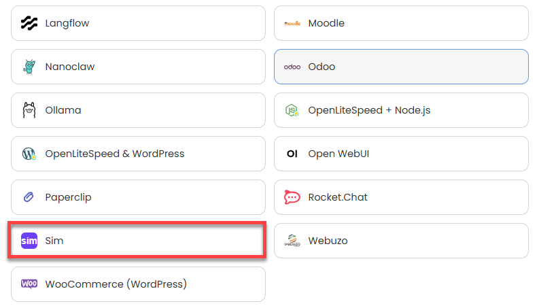The image size is (539, 308).
Task: Click the Paperclip icon
Action: click(29, 197)
